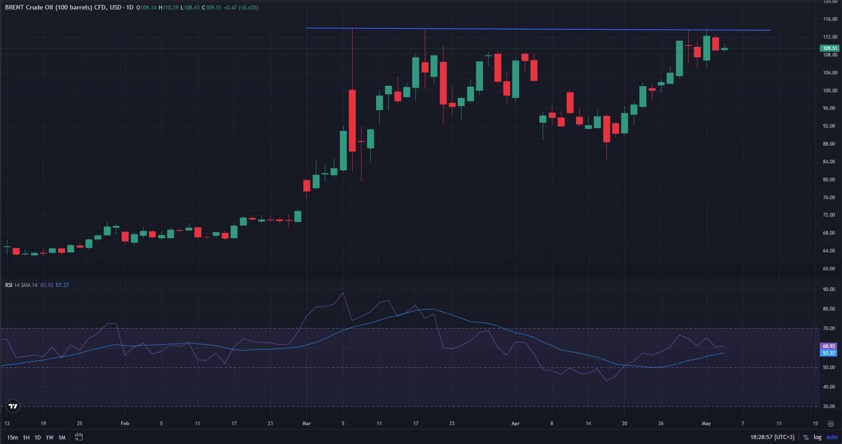842x444 pixels.
Task: Click the RSI 14 SMA 14 indicator label
Action: [21, 285]
